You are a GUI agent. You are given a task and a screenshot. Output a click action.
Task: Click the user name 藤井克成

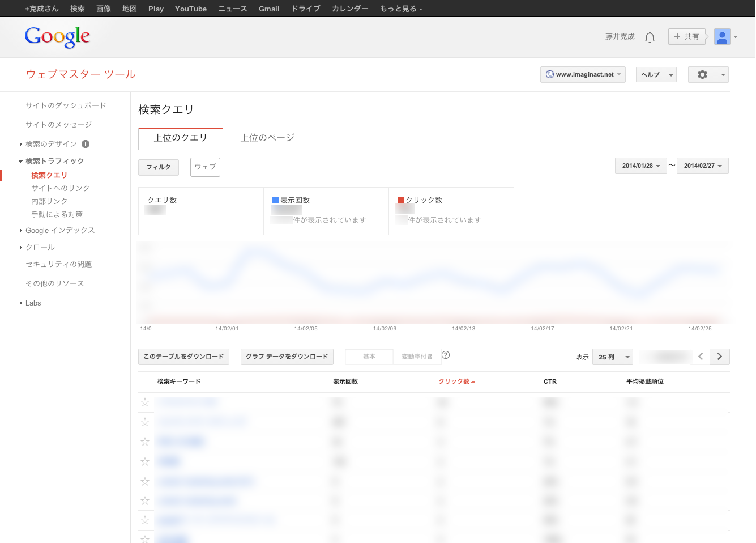620,36
